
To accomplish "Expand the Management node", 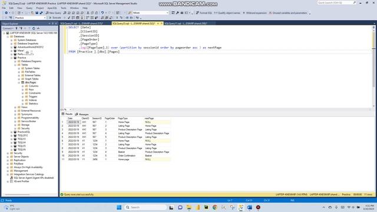I will (8, 171).
